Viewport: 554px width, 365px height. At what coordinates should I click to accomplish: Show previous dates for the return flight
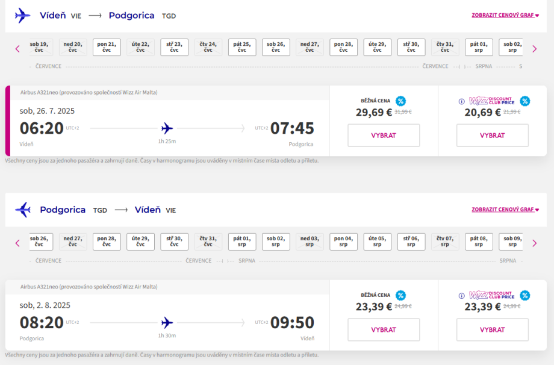[x=17, y=243]
